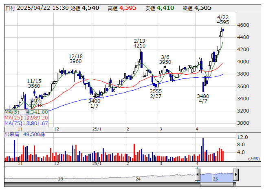Click the 始値 4,540 open price
The image size is (266, 191).
coord(85,8)
